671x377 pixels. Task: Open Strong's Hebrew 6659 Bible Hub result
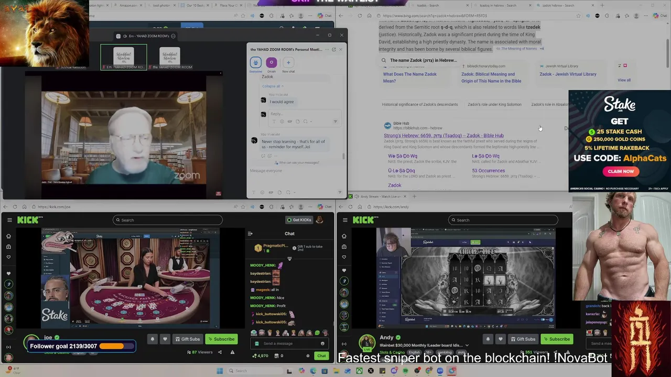coord(443,136)
